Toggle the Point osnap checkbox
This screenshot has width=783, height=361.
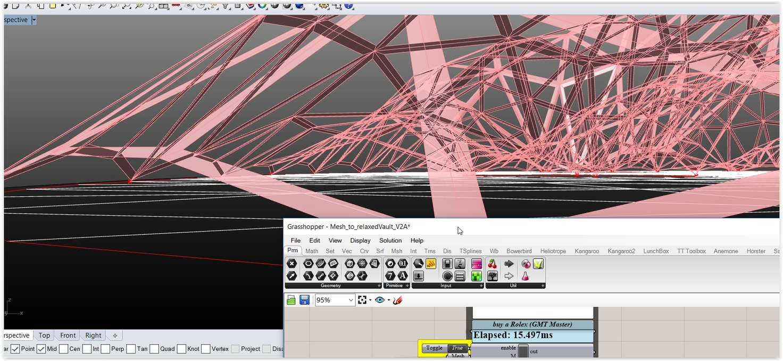pyautogui.click(x=15, y=349)
